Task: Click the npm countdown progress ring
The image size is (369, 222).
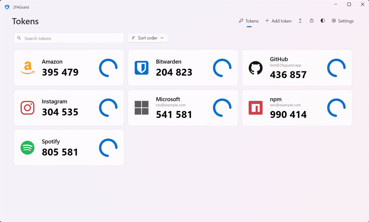Action: coord(337,108)
